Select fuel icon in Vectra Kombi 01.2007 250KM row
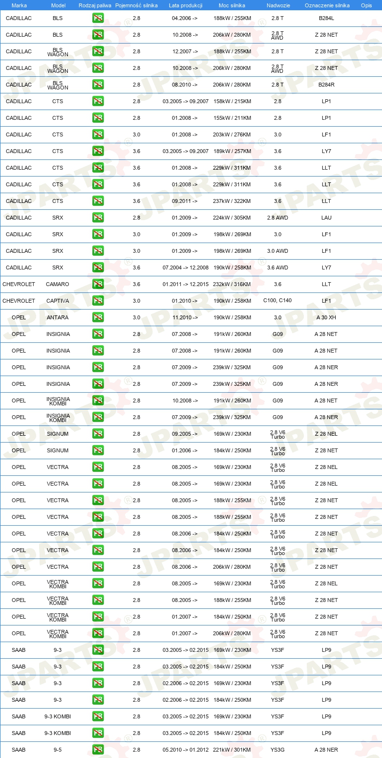 point(98,617)
